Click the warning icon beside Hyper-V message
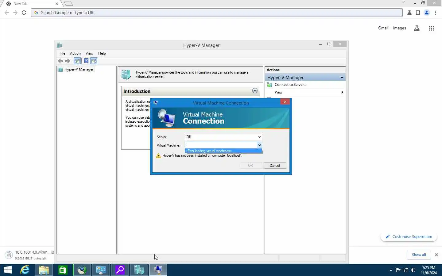Image resolution: width=442 pixels, height=276 pixels. coord(158,156)
